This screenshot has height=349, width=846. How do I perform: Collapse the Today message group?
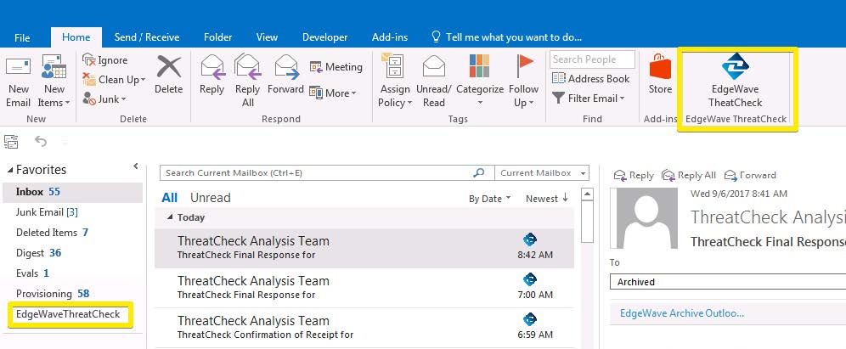pyautogui.click(x=170, y=217)
